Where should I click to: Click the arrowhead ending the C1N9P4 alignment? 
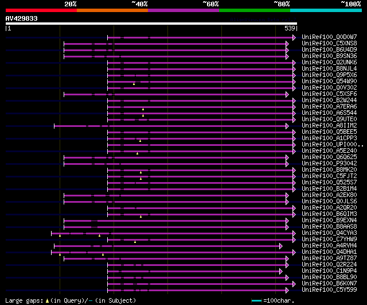[281, 272]
